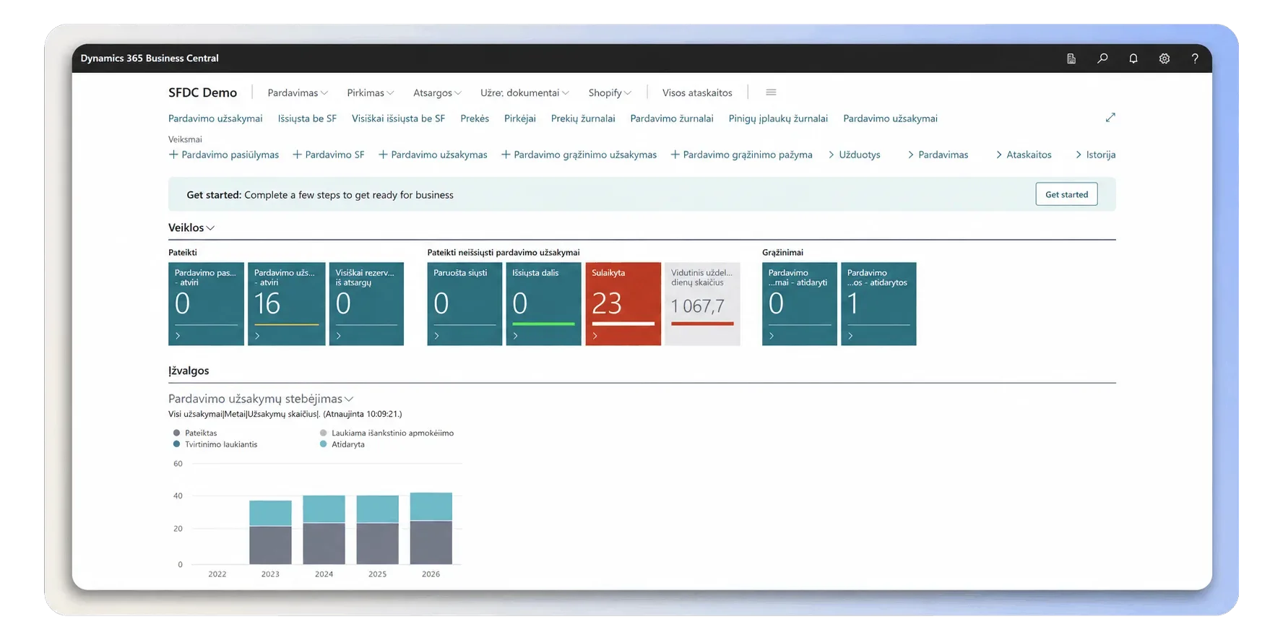Image resolution: width=1283 pixels, height=640 pixels.
Task: Click the Get started button
Action: tap(1066, 194)
